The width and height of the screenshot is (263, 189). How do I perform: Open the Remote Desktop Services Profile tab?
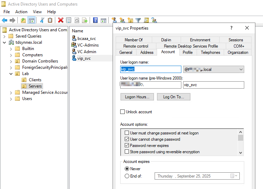point(191,46)
